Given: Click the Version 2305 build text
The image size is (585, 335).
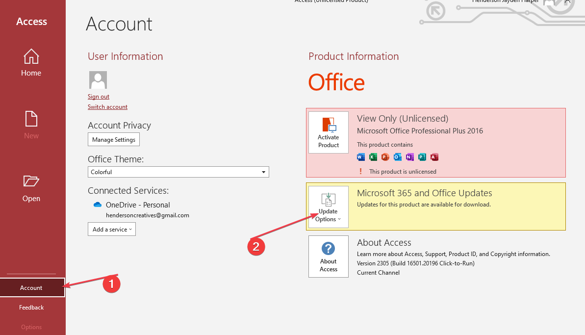Looking at the screenshot, I should click(416, 263).
